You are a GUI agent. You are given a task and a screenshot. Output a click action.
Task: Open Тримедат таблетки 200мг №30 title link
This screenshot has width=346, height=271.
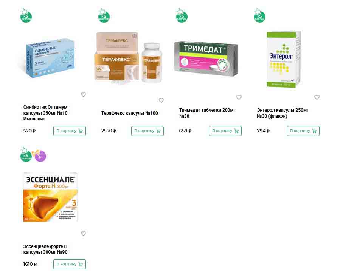pyautogui.click(x=207, y=113)
